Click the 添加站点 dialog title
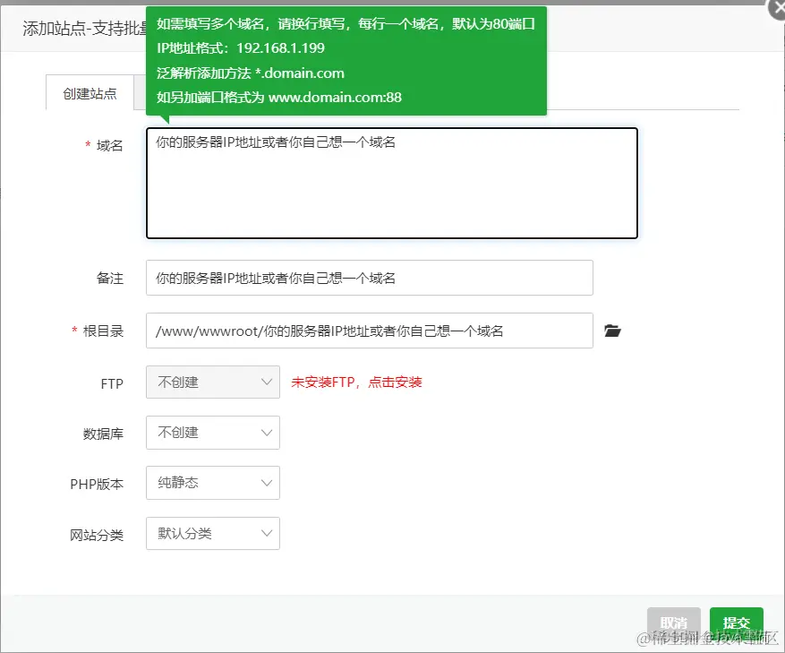The width and height of the screenshot is (785, 653). 84,28
